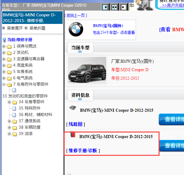Expand the 38 车辆防腐 tree node

click(x=9, y=127)
